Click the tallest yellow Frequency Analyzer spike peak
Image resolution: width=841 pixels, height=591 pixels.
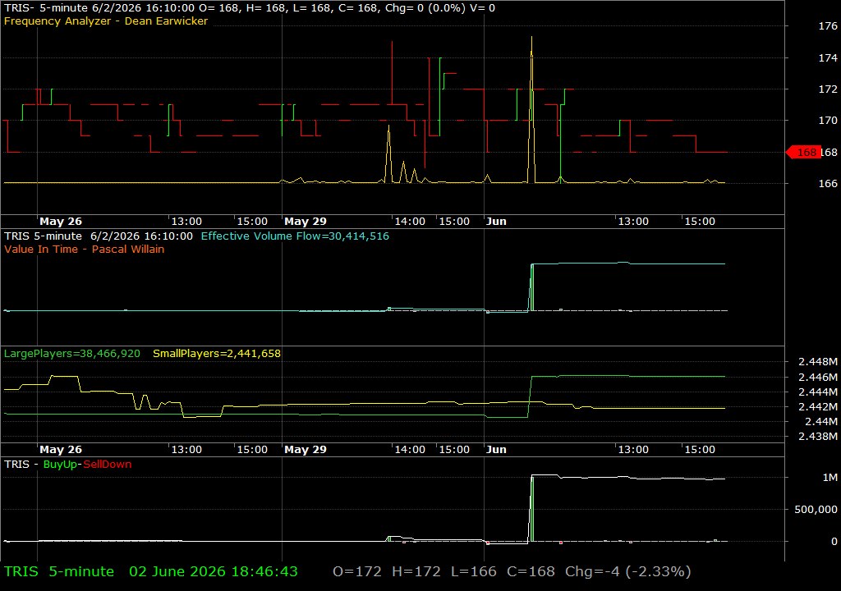tap(531, 38)
